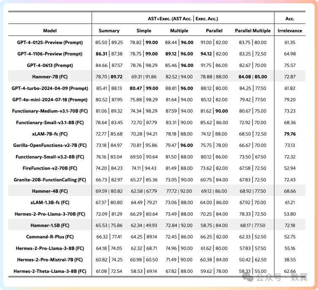Click the Hammer-1.5B (FC) row label

(x=50, y=226)
